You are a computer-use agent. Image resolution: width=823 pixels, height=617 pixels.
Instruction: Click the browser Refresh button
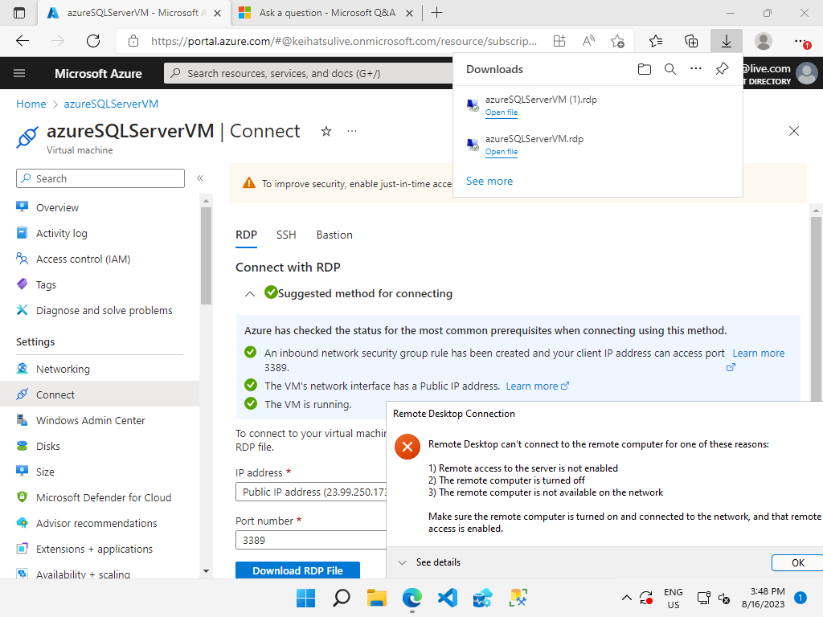(93, 41)
